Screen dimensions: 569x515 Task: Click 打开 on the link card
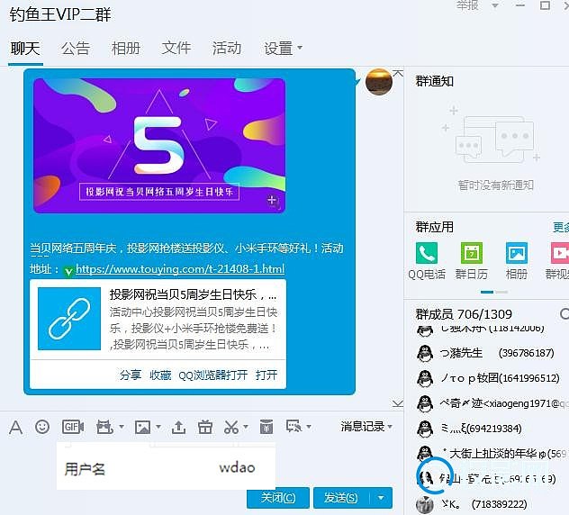[266, 375]
